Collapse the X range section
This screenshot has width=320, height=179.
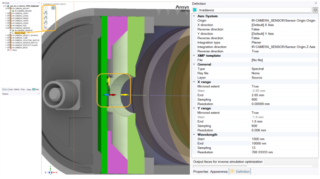194,82
